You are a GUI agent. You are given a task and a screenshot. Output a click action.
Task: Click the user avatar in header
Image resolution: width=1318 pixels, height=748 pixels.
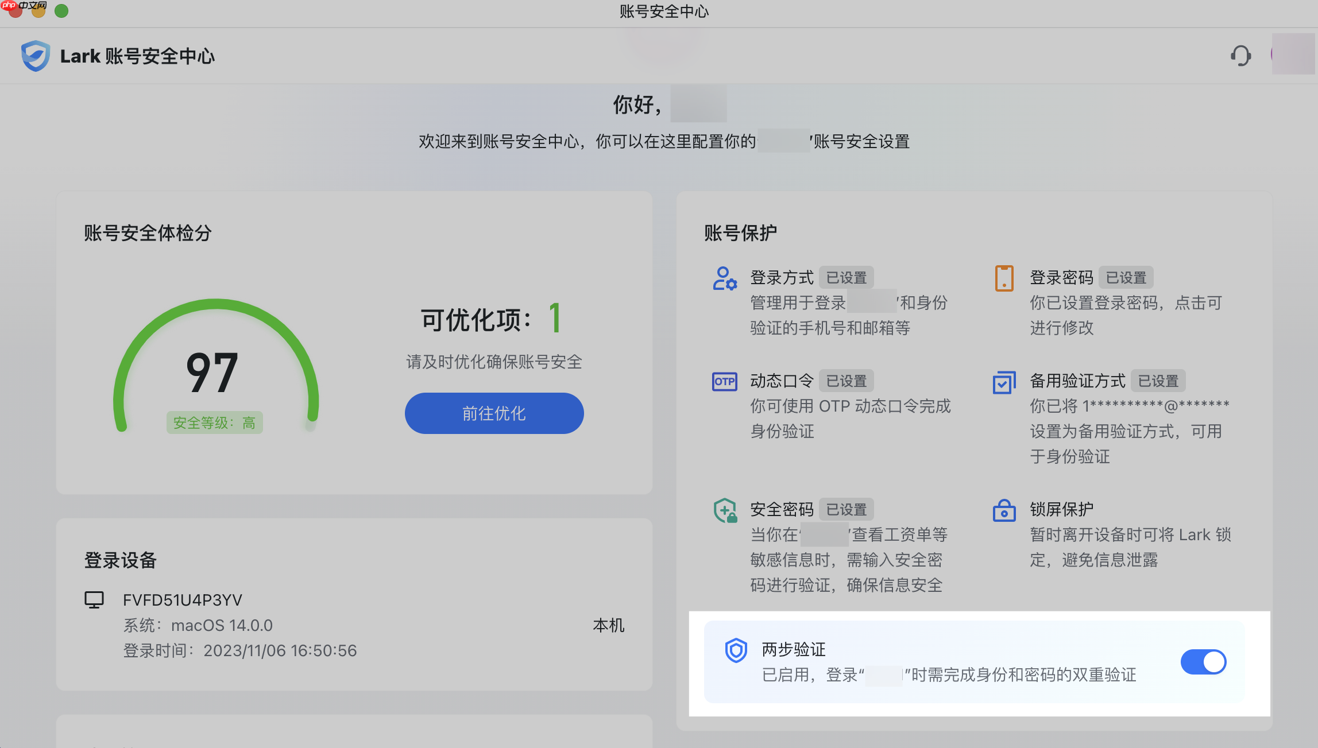pos(1292,54)
